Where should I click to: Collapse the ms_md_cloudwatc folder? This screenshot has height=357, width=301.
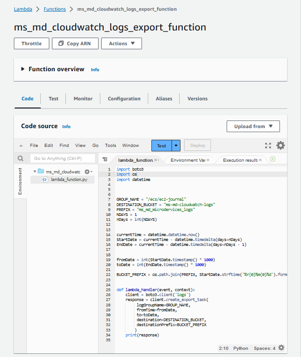[x=35, y=172]
